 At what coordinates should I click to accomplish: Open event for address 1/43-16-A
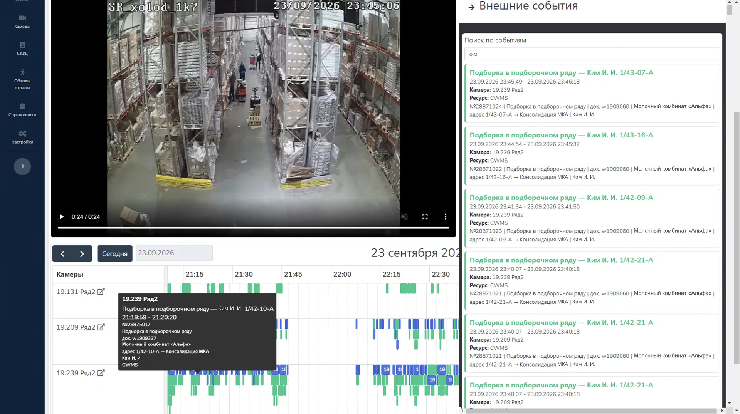pyautogui.click(x=592, y=156)
